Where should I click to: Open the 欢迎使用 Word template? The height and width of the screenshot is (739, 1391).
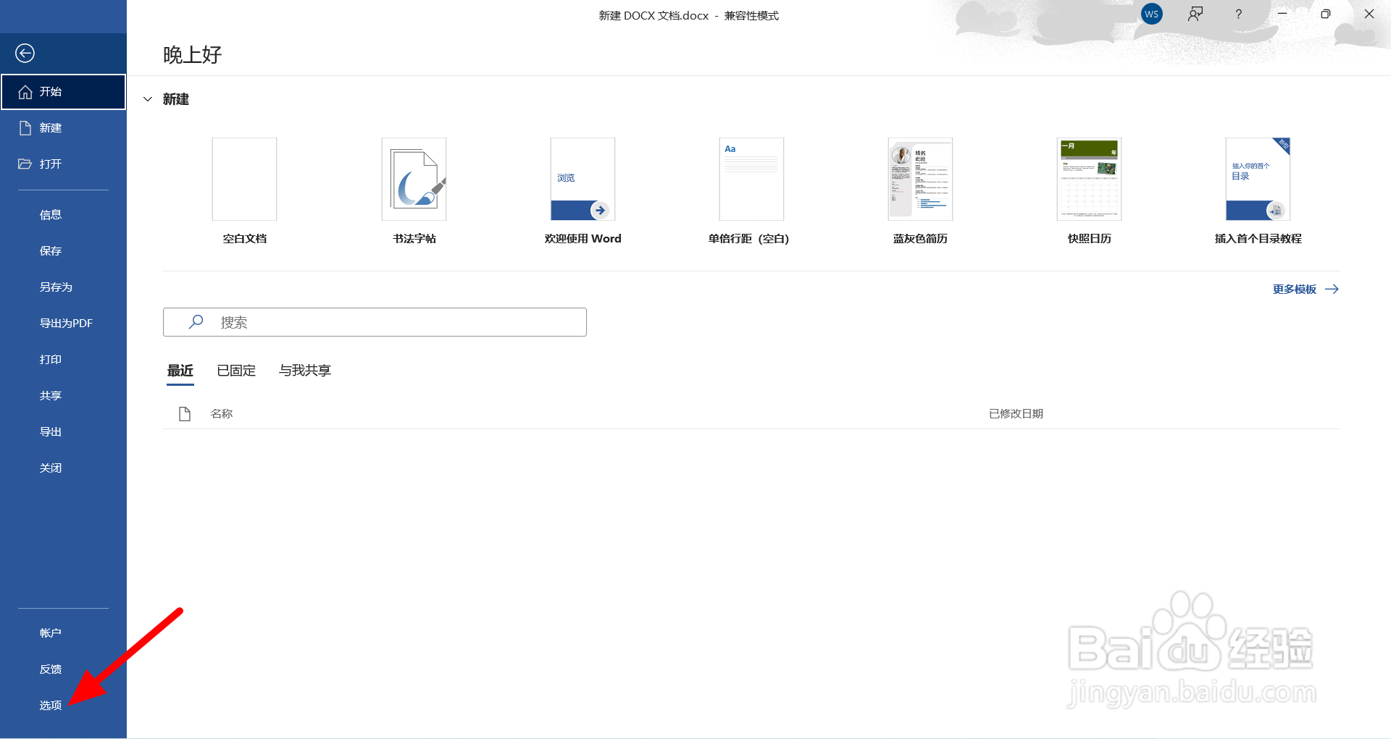(x=582, y=192)
